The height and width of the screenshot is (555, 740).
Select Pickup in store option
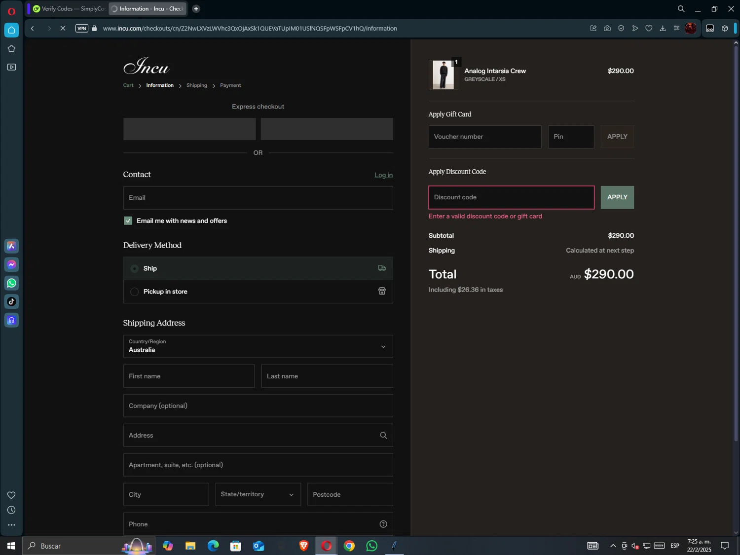(x=258, y=292)
